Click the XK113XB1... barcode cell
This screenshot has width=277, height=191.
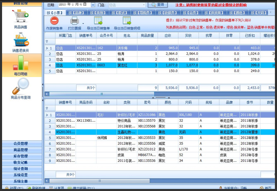86,121
